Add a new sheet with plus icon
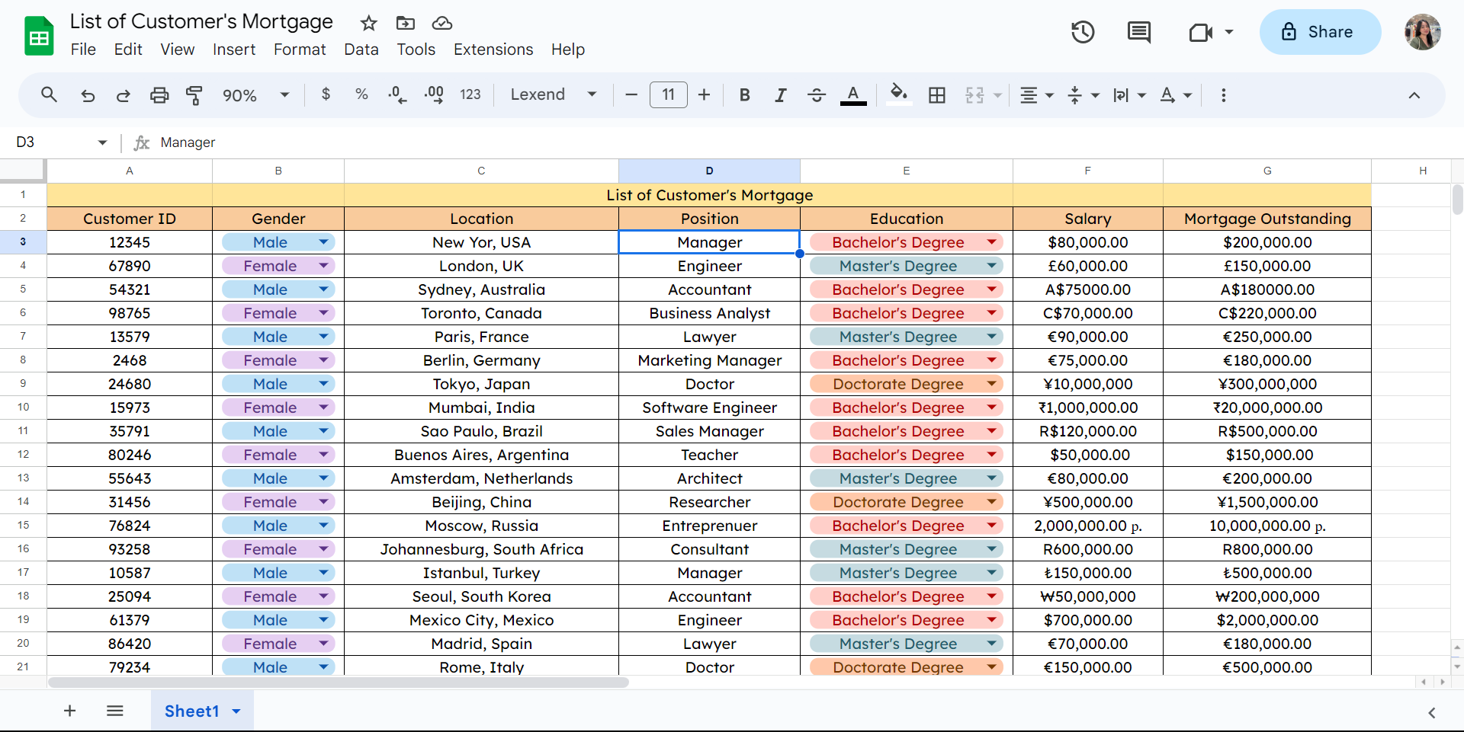Screen dimensions: 1464x732 [69, 711]
